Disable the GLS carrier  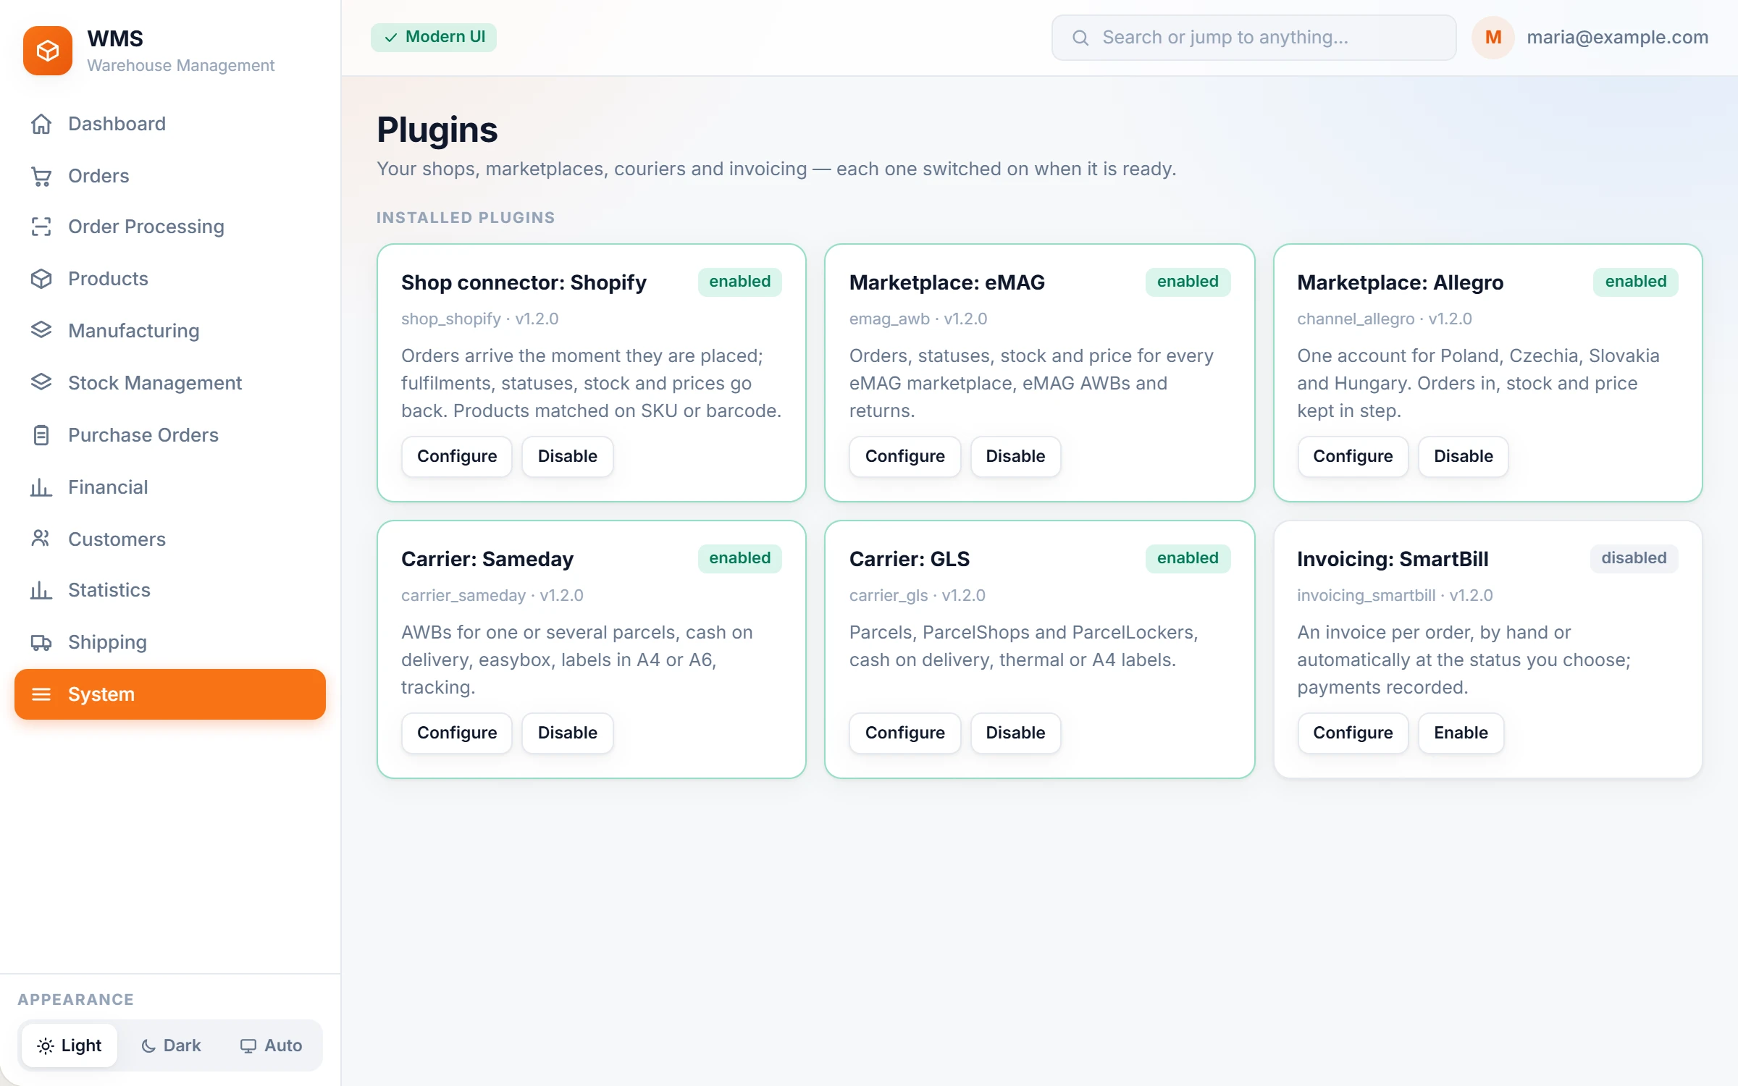click(1015, 733)
